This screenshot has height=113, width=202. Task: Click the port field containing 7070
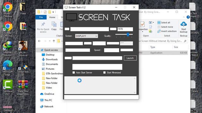coord(125,29)
